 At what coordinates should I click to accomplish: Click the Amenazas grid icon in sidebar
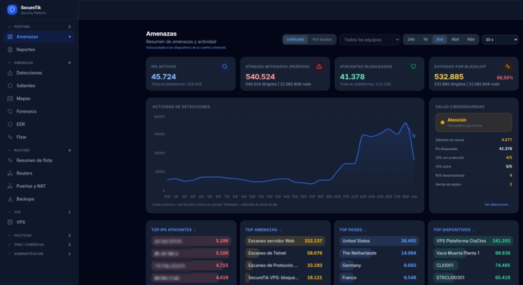pos(10,37)
